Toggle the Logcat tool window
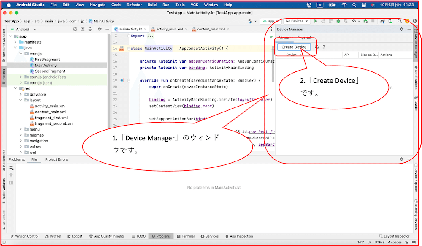The height and width of the screenshot is (246, 422). pos(75,236)
